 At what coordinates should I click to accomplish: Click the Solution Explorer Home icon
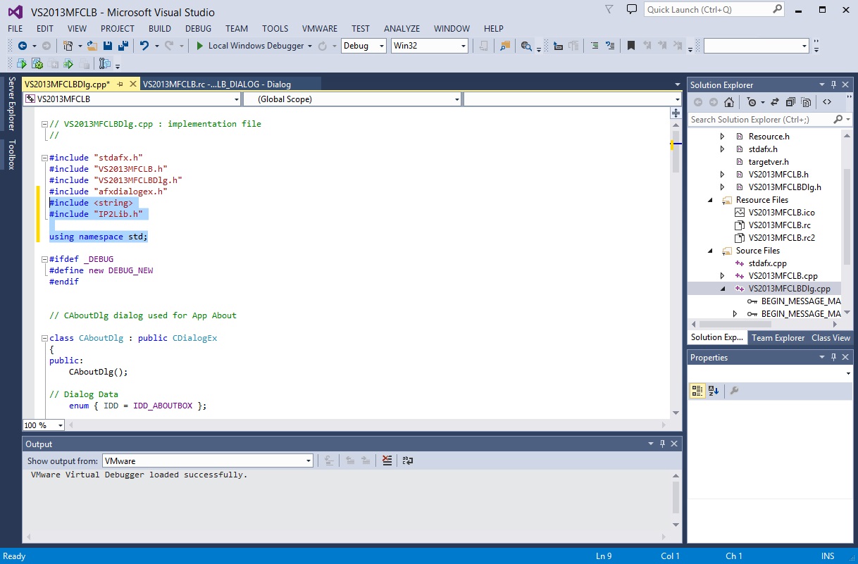point(729,102)
